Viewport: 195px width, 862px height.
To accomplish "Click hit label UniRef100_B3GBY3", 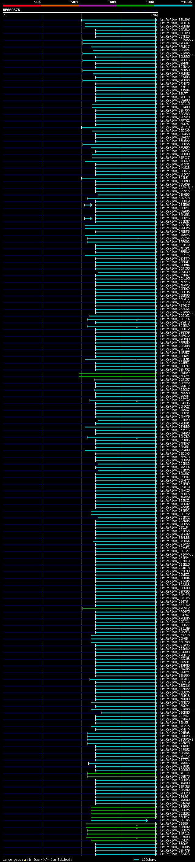I will 175,777.
